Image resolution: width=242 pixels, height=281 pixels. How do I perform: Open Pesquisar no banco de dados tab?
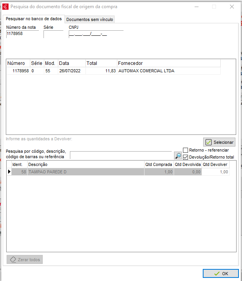[x=33, y=19]
